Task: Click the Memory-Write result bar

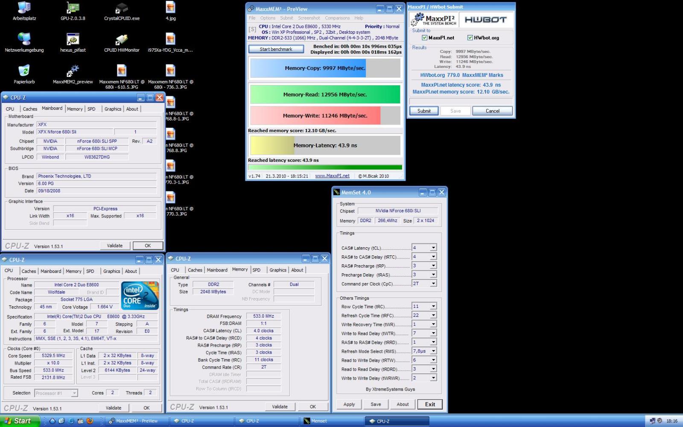Action: pos(325,116)
